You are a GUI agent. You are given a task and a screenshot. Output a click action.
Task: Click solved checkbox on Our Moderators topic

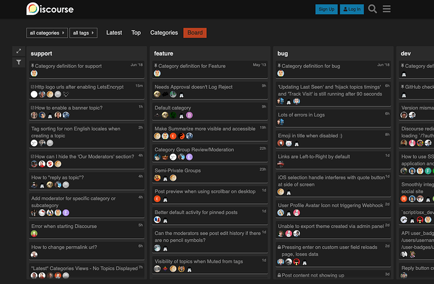click(32, 157)
